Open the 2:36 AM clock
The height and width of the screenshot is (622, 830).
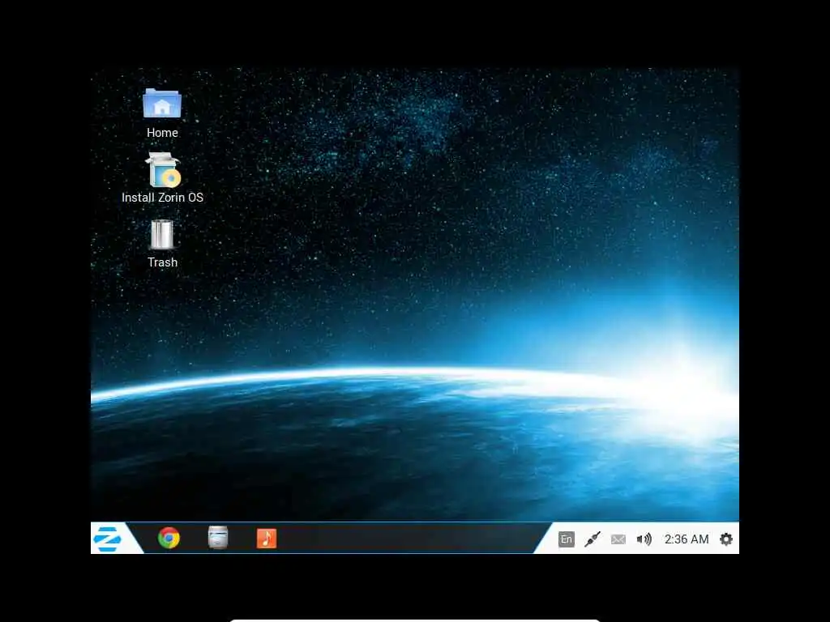click(x=687, y=539)
